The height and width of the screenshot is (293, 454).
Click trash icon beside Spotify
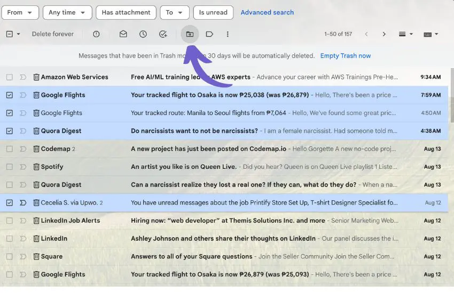(36, 167)
